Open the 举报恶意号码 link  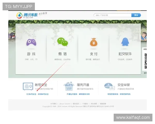coord(125,94)
